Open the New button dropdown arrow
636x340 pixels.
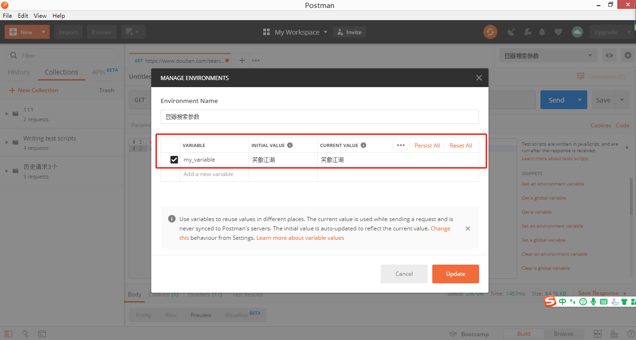click(44, 32)
